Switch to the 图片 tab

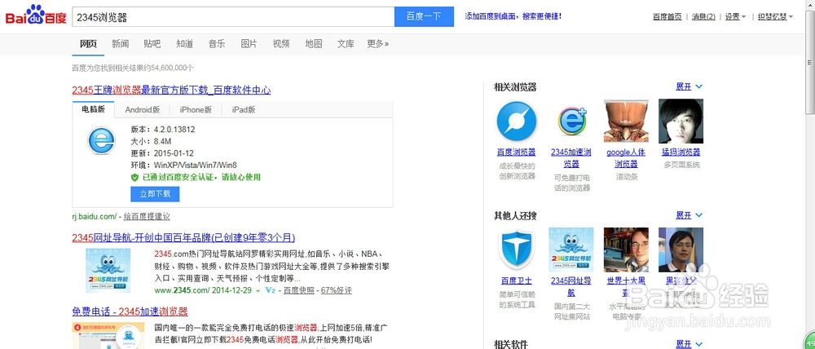pos(249,44)
